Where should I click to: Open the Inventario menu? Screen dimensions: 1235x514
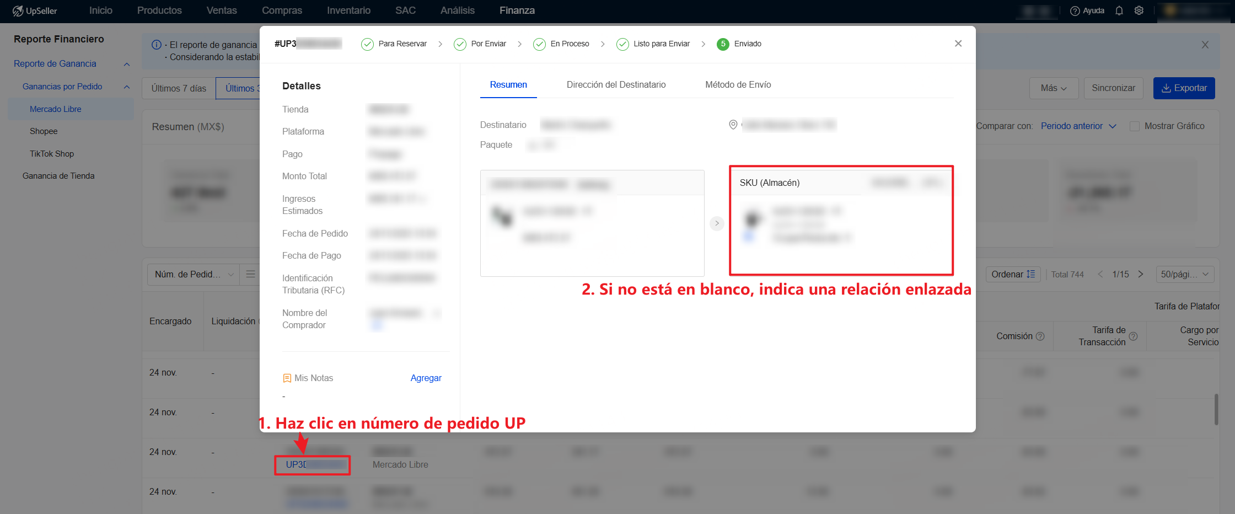click(x=348, y=10)
